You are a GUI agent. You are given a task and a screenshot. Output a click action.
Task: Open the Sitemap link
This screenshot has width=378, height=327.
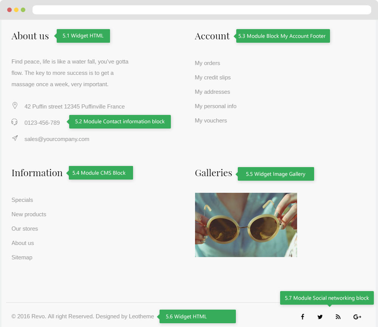[22, 257]
